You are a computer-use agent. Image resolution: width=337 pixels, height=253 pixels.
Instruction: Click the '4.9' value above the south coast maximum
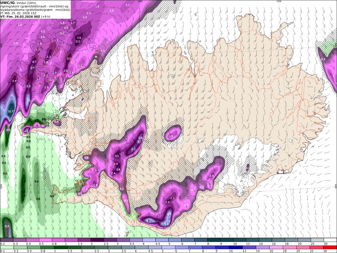(x=169, y=214)
